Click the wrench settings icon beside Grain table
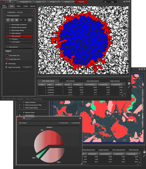146x169 pixels. click(x=129, y=87)
